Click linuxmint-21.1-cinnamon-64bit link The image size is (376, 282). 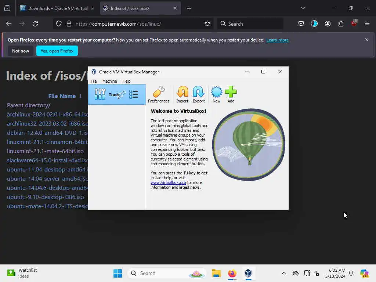(x=47, y=142)
